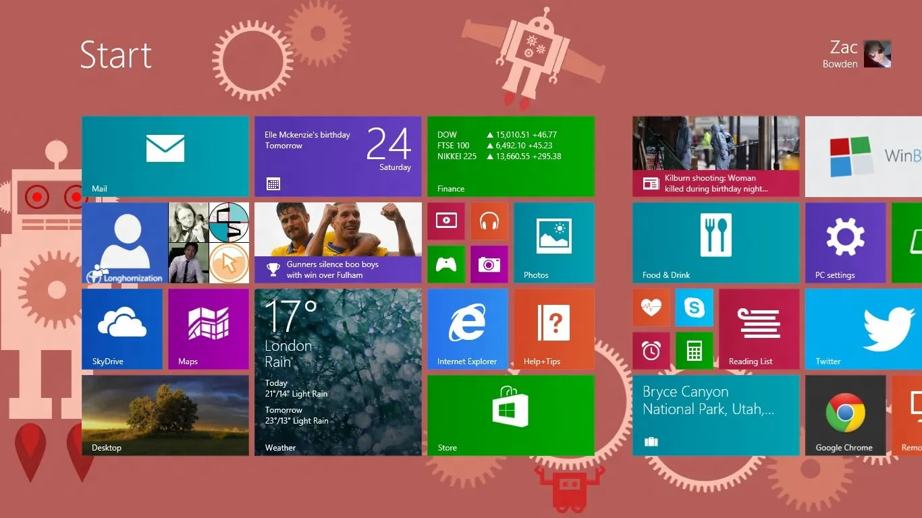Launch the Skype tile
Viewport: 922px width, 518px height.
coord(695,308)
